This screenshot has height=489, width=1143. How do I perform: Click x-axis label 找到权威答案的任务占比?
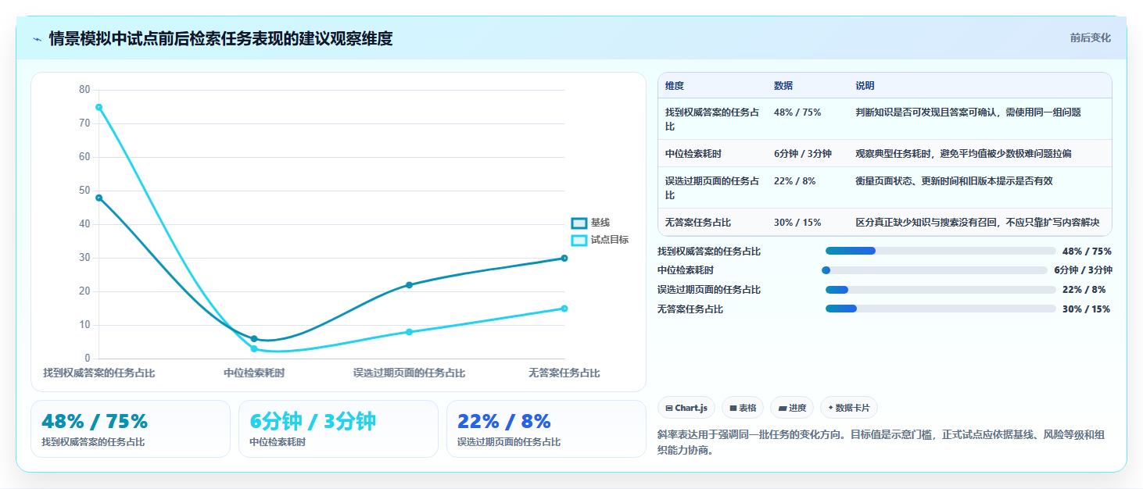pyautogui.click(x=99, y=373)
